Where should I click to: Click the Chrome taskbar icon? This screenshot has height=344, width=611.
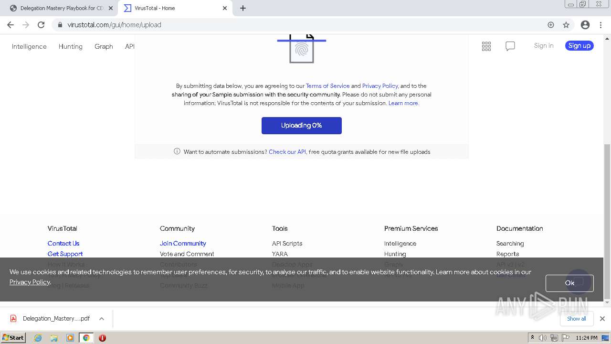click(86, 338)
